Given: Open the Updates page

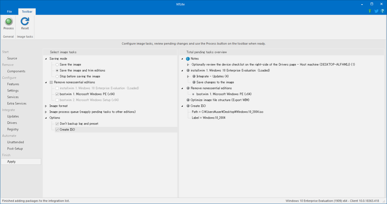Looking at the screenshot, I should pos(13,116).
